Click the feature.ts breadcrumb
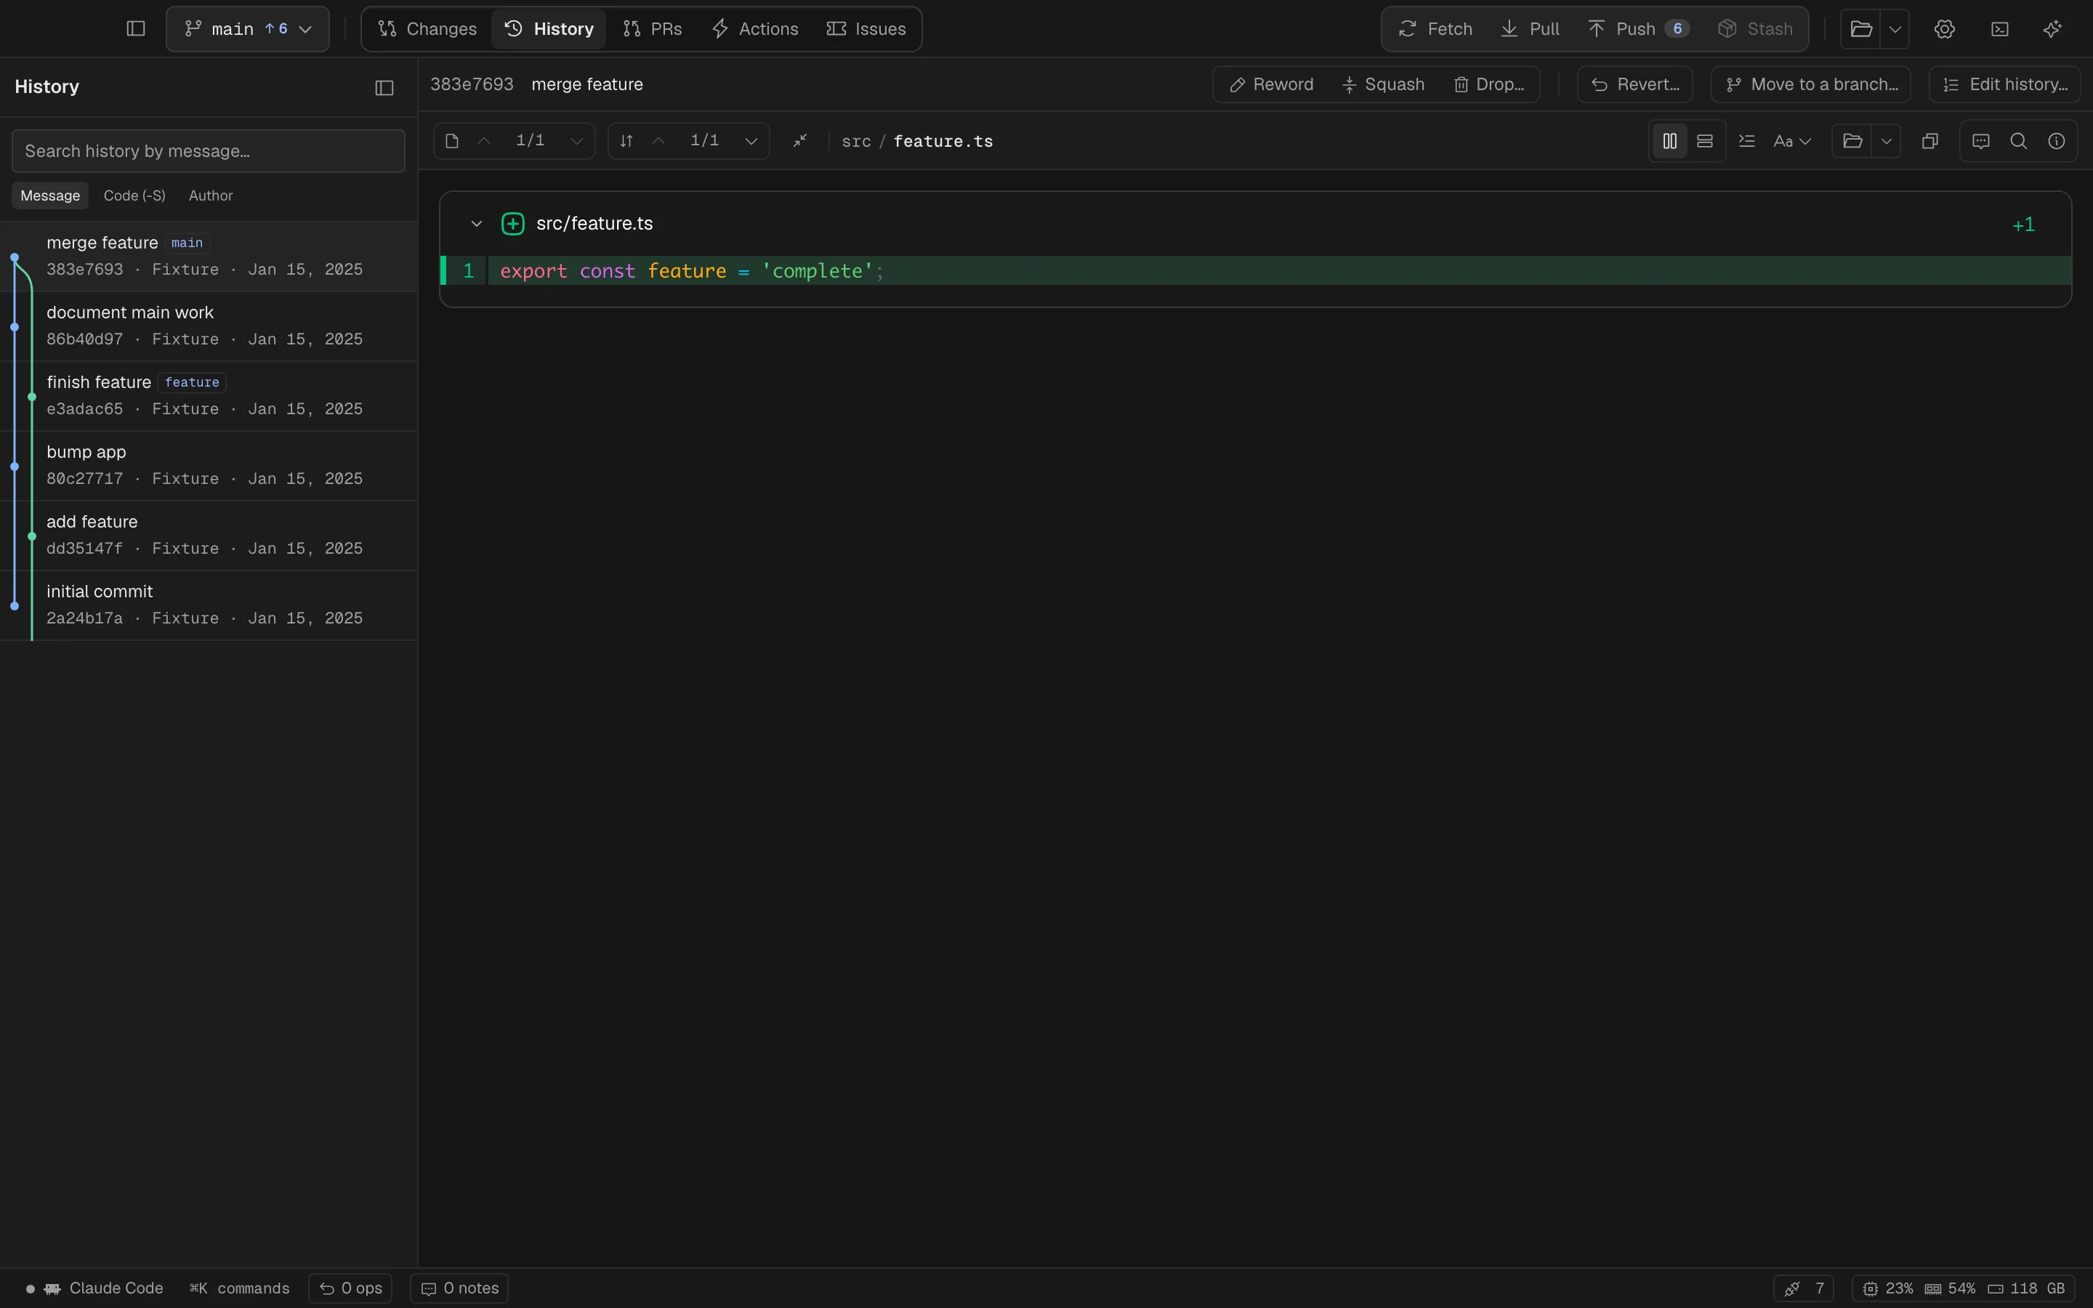This screenshot has height=1308, width=2093. coord(943,141)
